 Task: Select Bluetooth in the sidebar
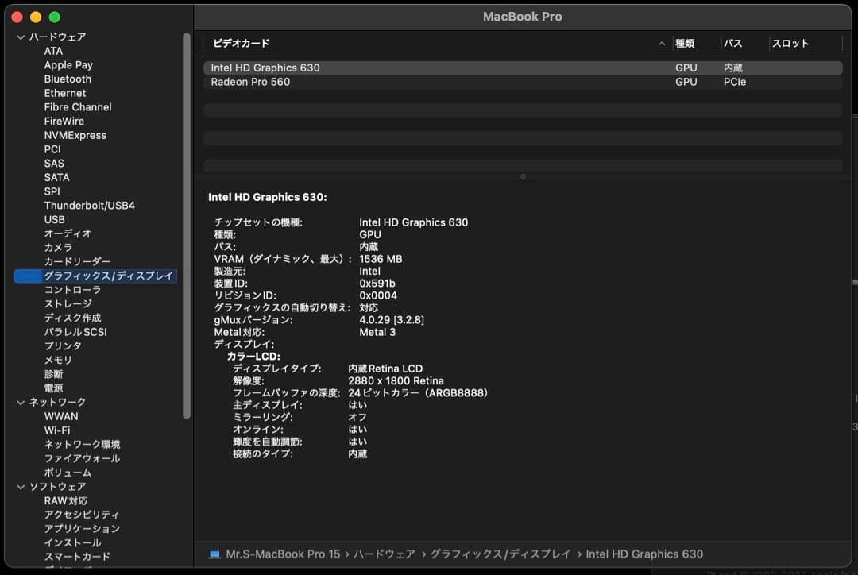pos(67,79)
